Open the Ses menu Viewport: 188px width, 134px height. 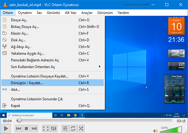(x=39, y=13)
